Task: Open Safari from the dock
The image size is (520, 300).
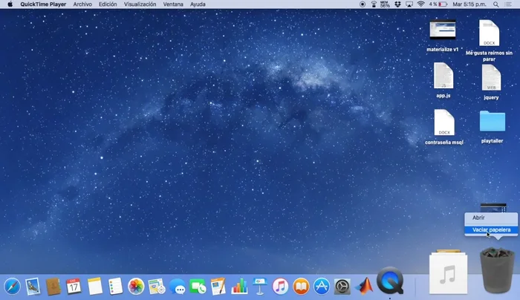Action: click(x=12, y=286)
